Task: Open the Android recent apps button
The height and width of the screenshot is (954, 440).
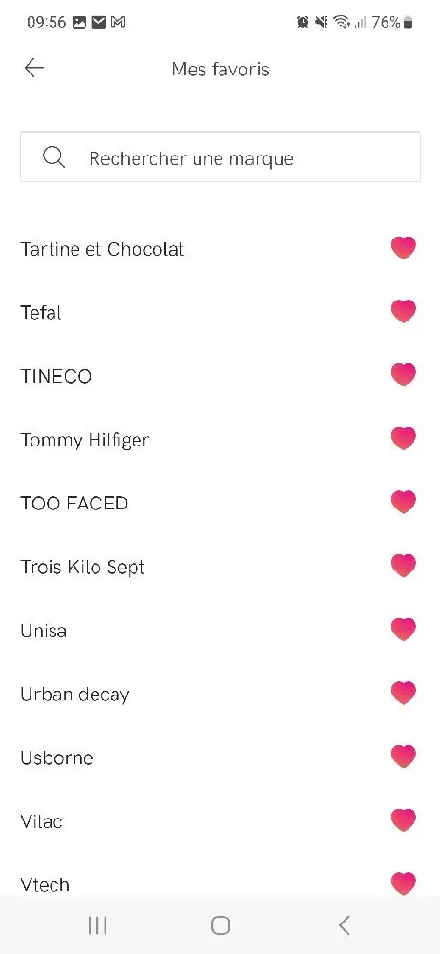Action: pos(97,925)
